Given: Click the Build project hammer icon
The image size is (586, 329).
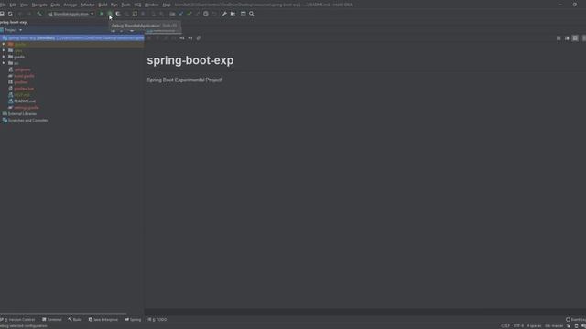Looking at the screenshot, I should coord(39,14).
